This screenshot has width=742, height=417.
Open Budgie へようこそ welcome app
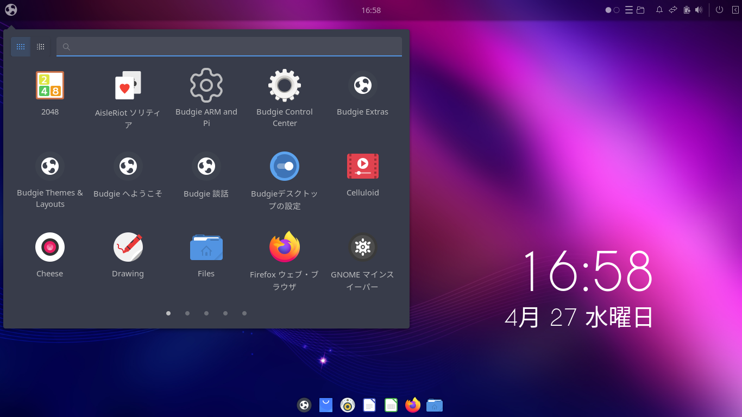pos(128,175)
